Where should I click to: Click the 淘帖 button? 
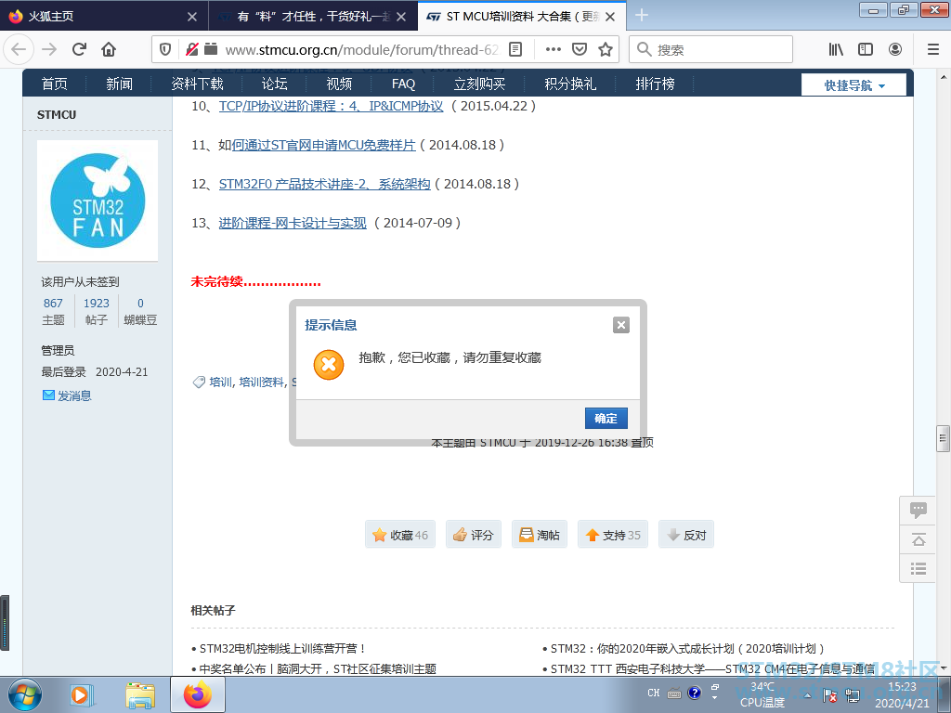(540, 535)
